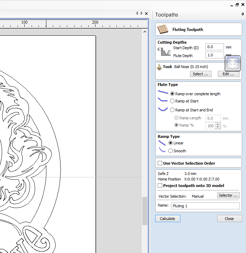Click into the Flute Depth field
This screenshot has height=253, width=246.
[214, 55]
